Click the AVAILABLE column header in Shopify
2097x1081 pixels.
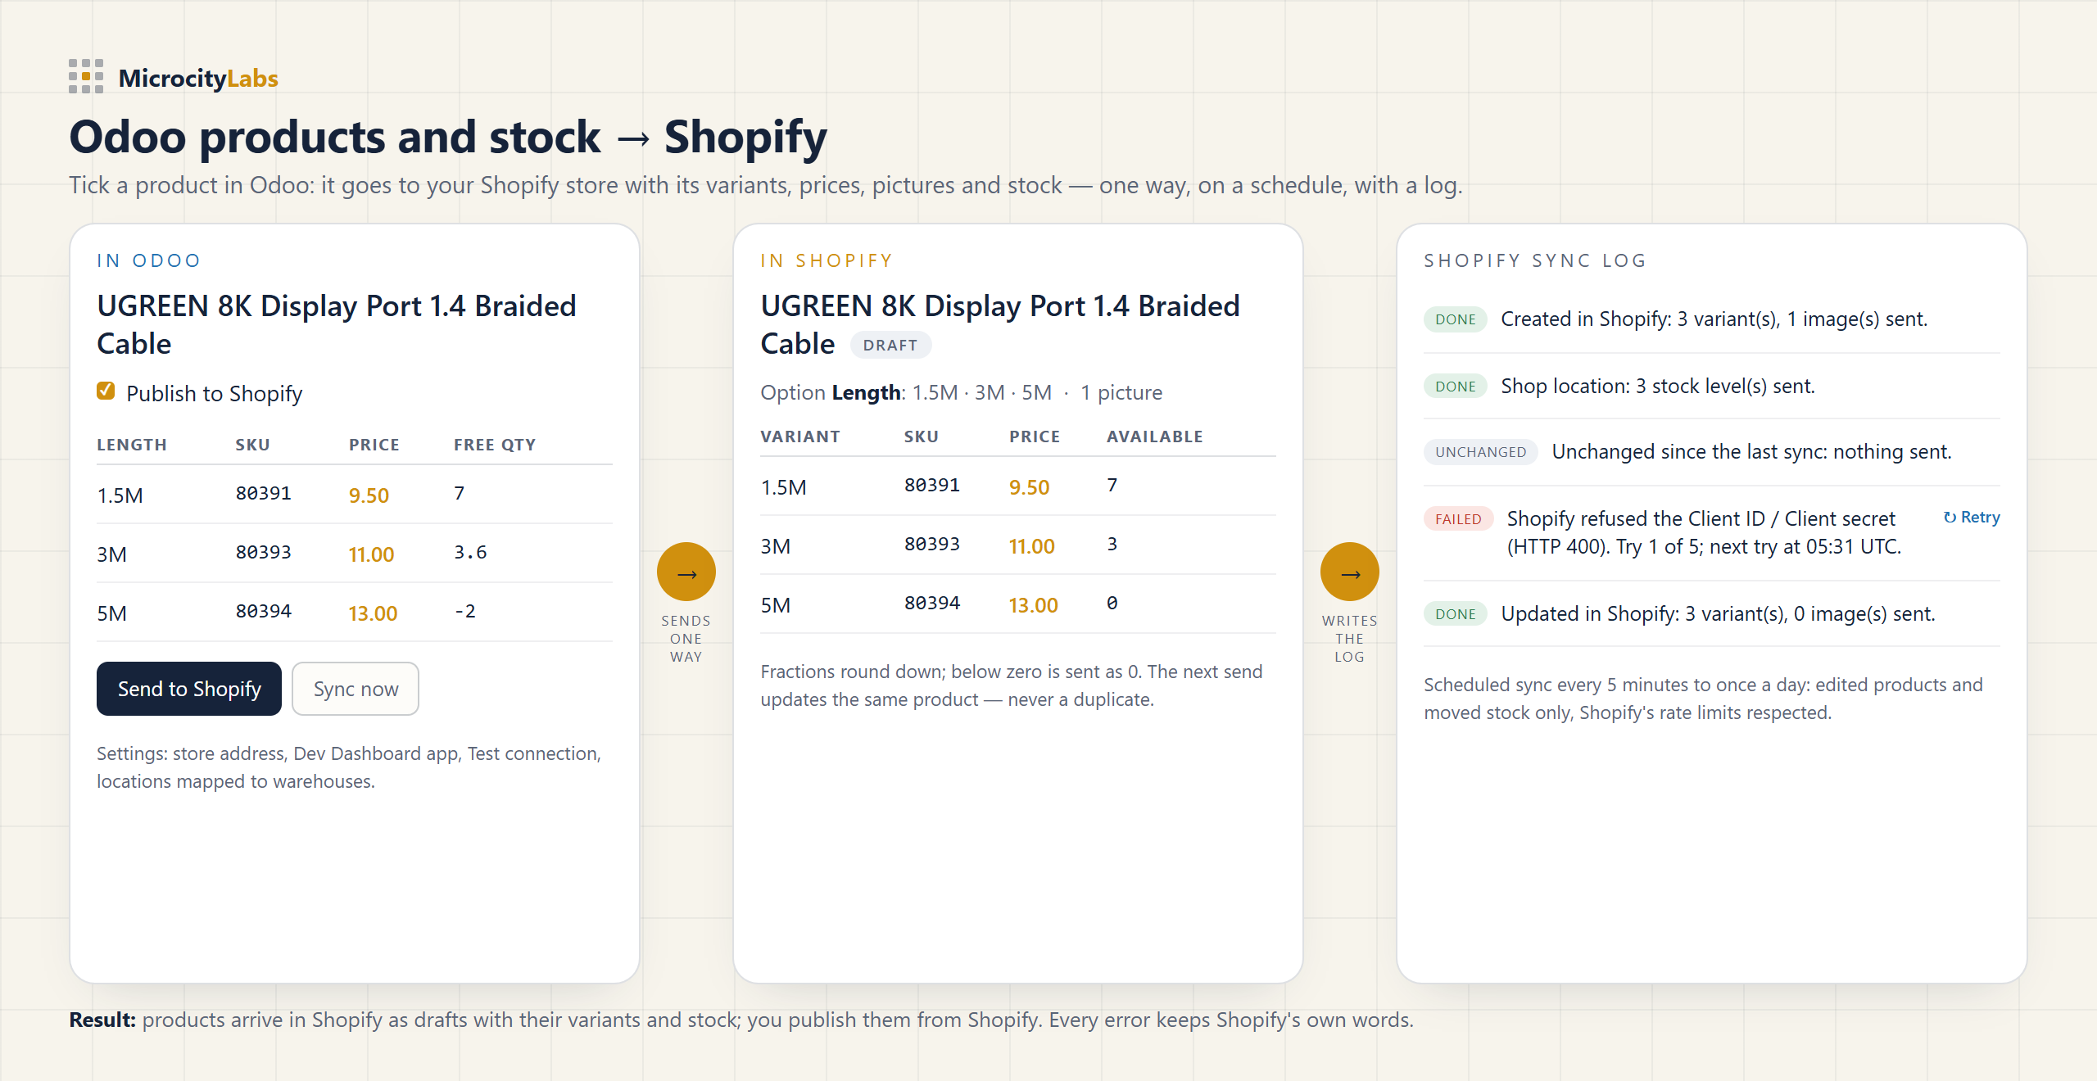click(1155, 436)
